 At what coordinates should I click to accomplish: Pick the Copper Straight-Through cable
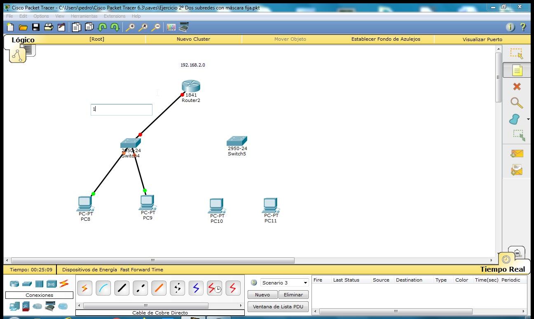[x=122, y=289]
